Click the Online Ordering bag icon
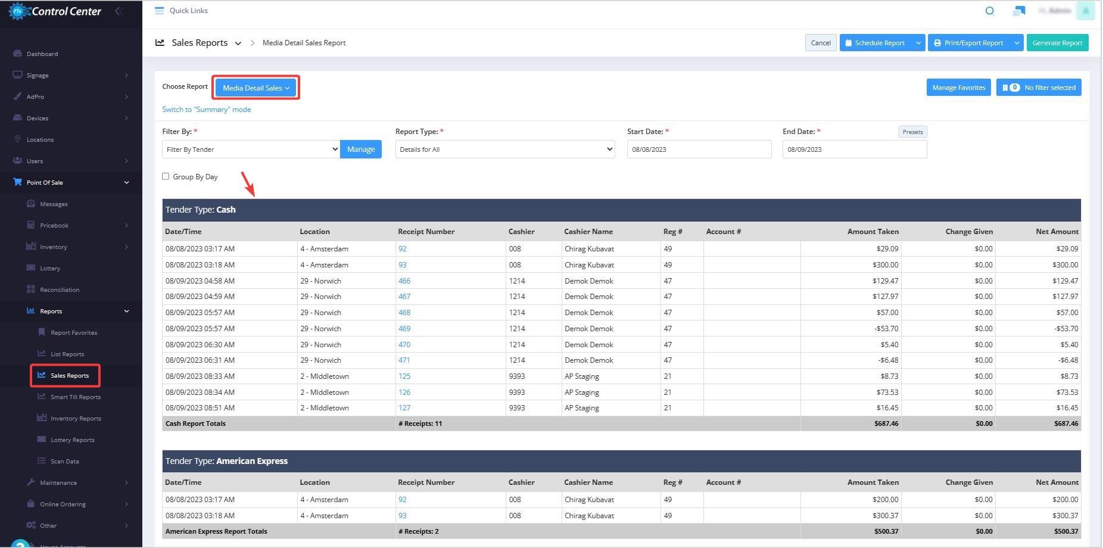Screen dimensions: 1103x548 point(31,504)
